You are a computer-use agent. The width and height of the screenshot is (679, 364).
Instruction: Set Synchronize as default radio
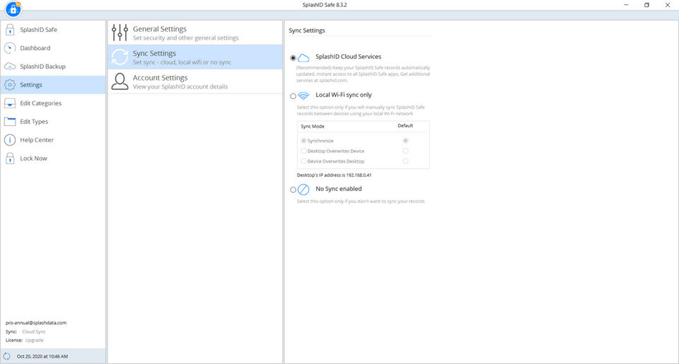point(405,141)
